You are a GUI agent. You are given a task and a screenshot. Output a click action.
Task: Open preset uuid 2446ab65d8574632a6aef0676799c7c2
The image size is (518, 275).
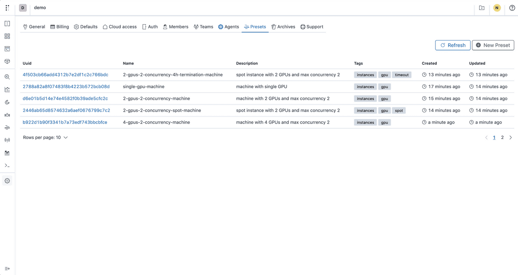[66, 111]
